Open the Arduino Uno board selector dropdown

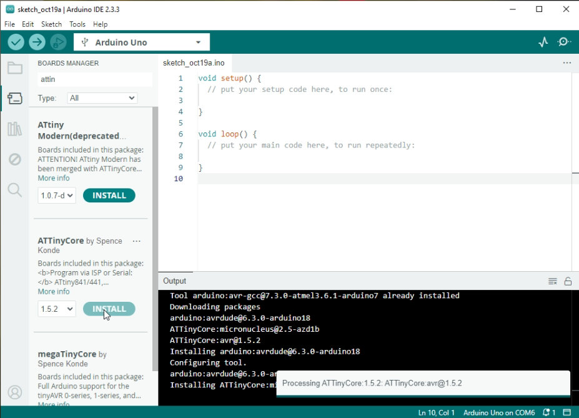tap(142, 42)
